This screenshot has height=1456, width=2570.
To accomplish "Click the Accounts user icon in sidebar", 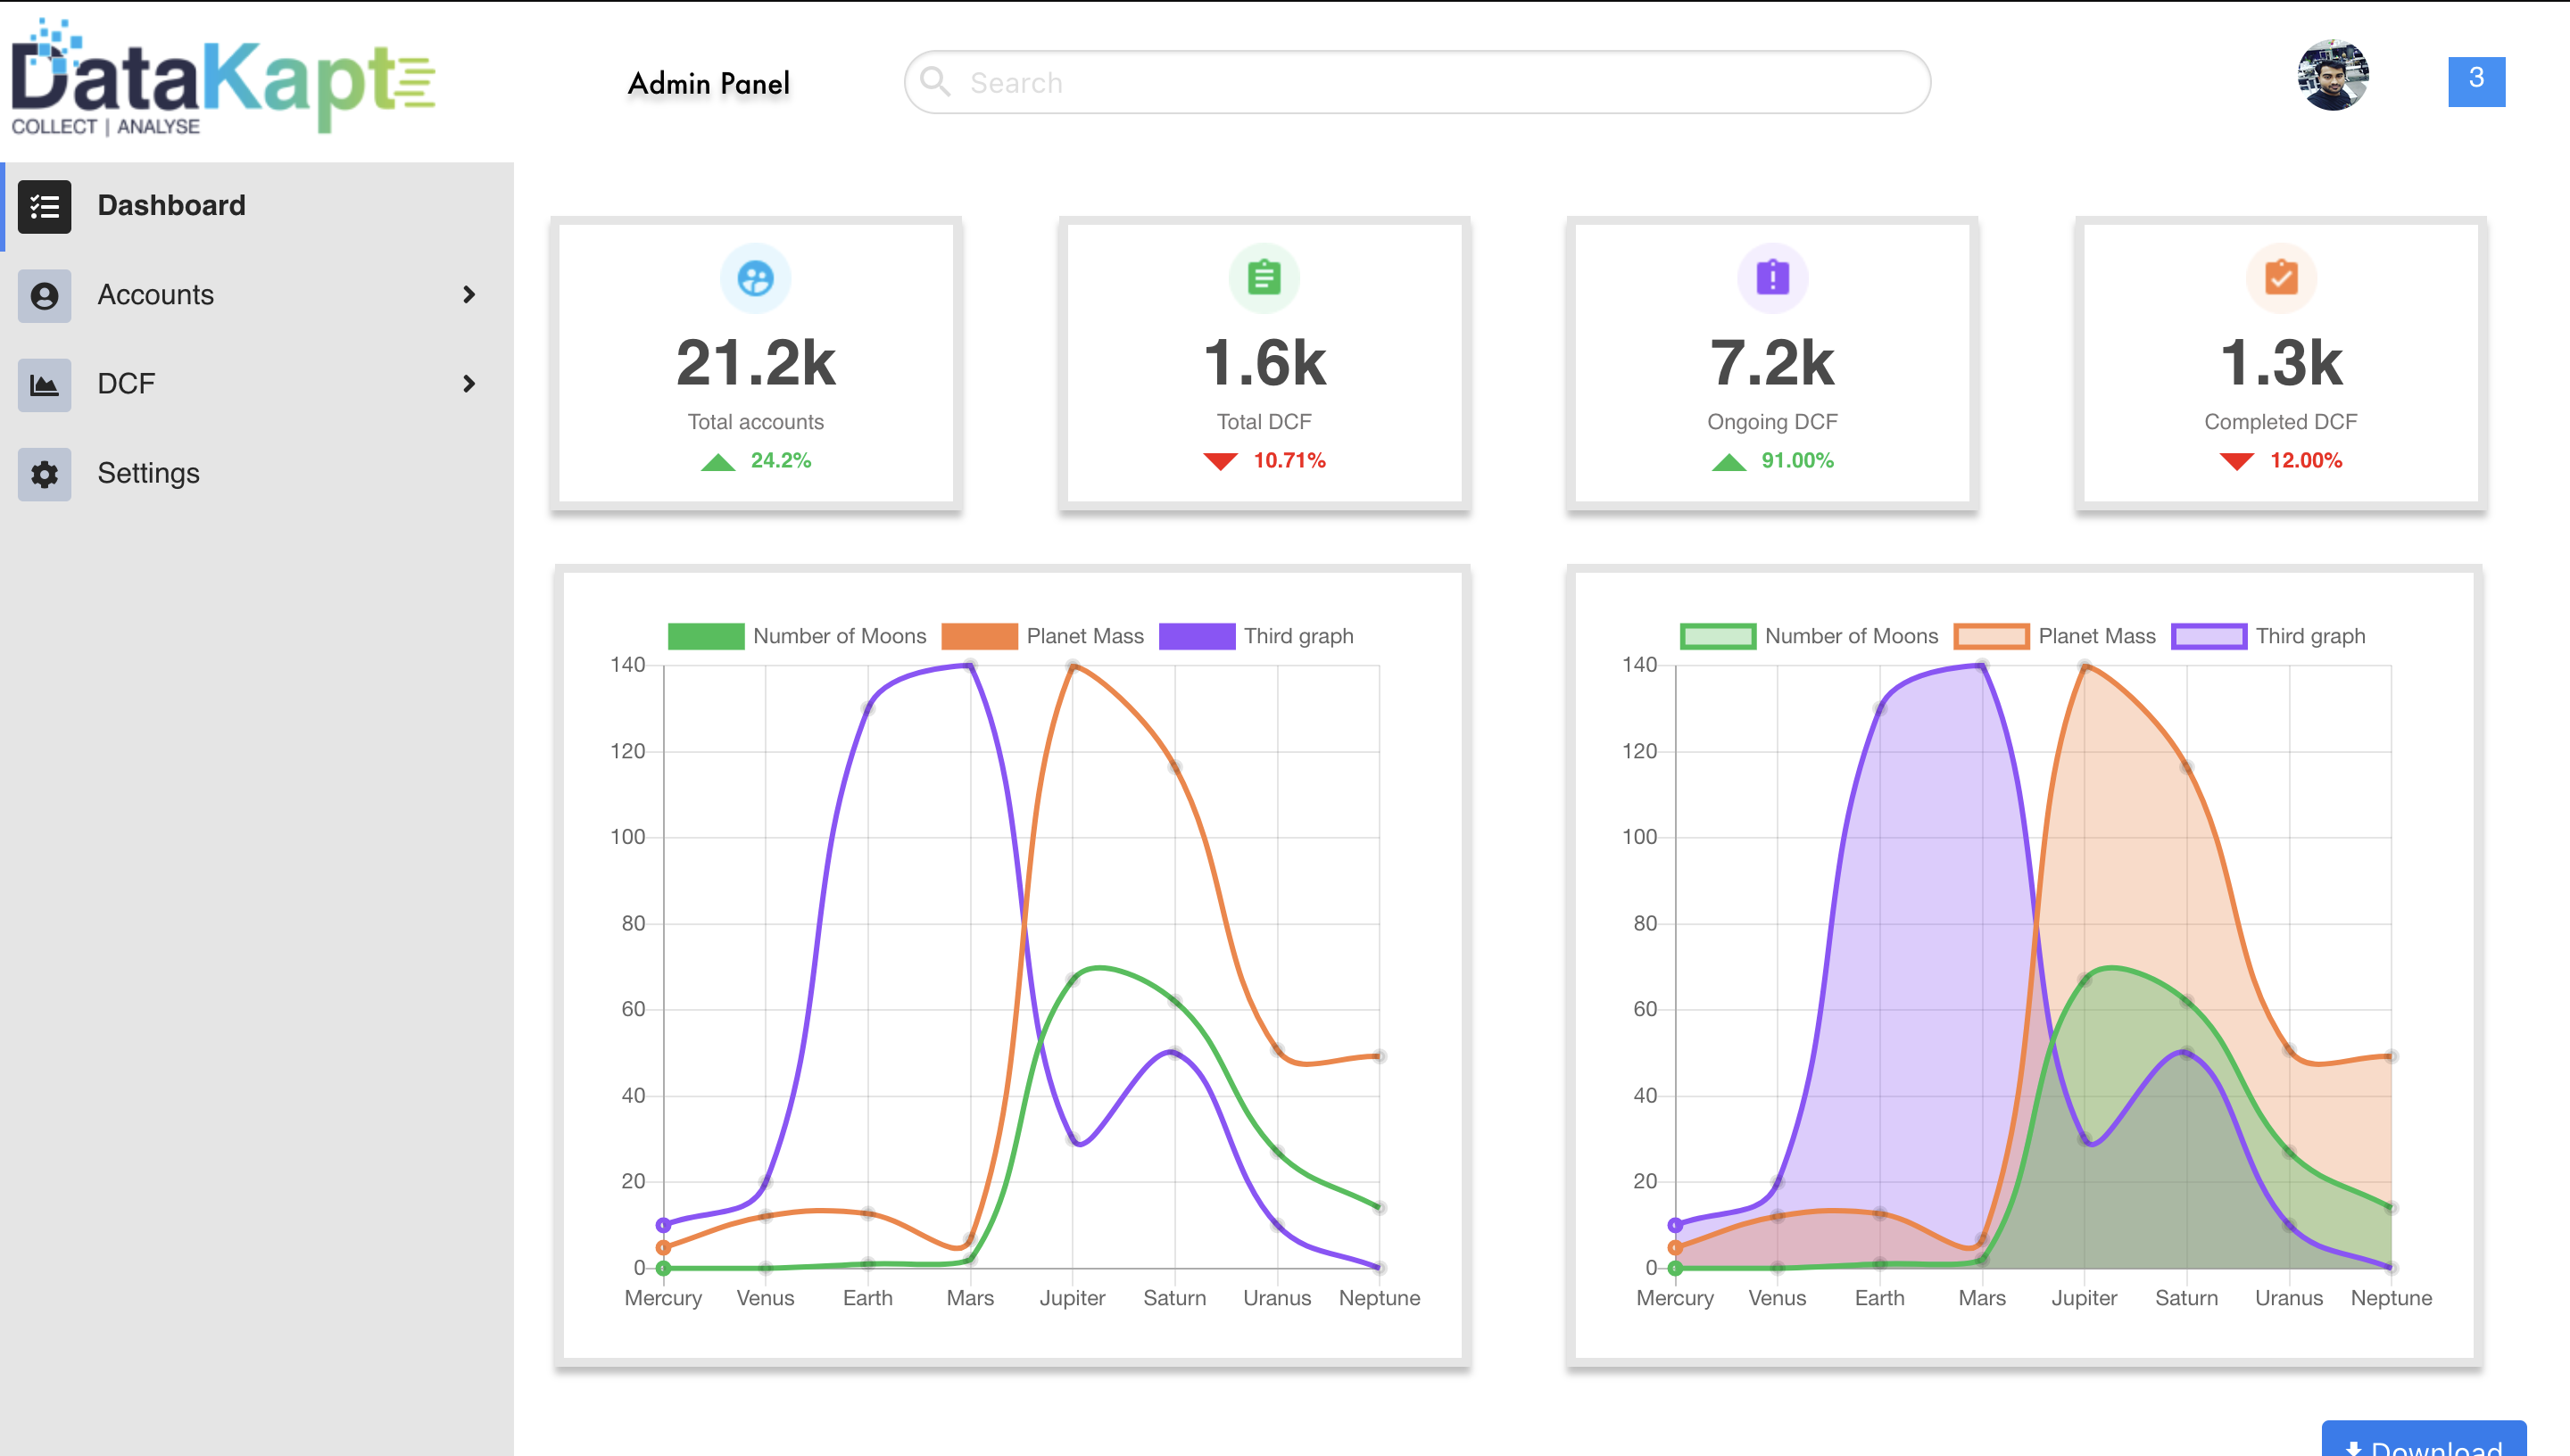I will pyautogui.click(x=44, y=295).
